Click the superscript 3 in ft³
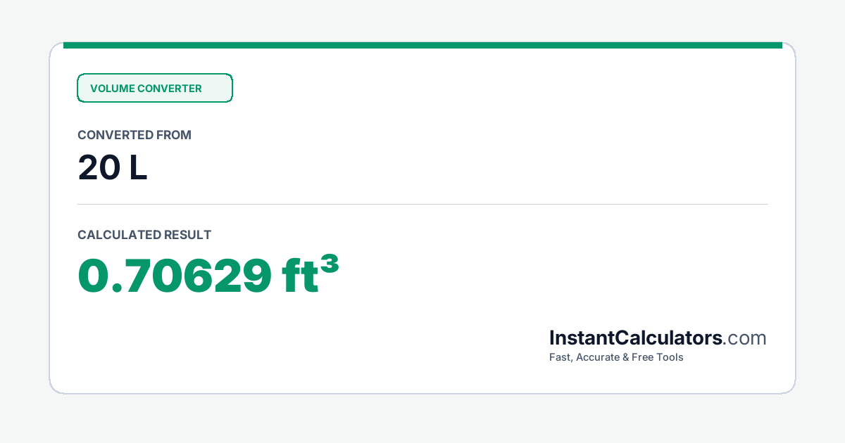 [x=330, y=265]
